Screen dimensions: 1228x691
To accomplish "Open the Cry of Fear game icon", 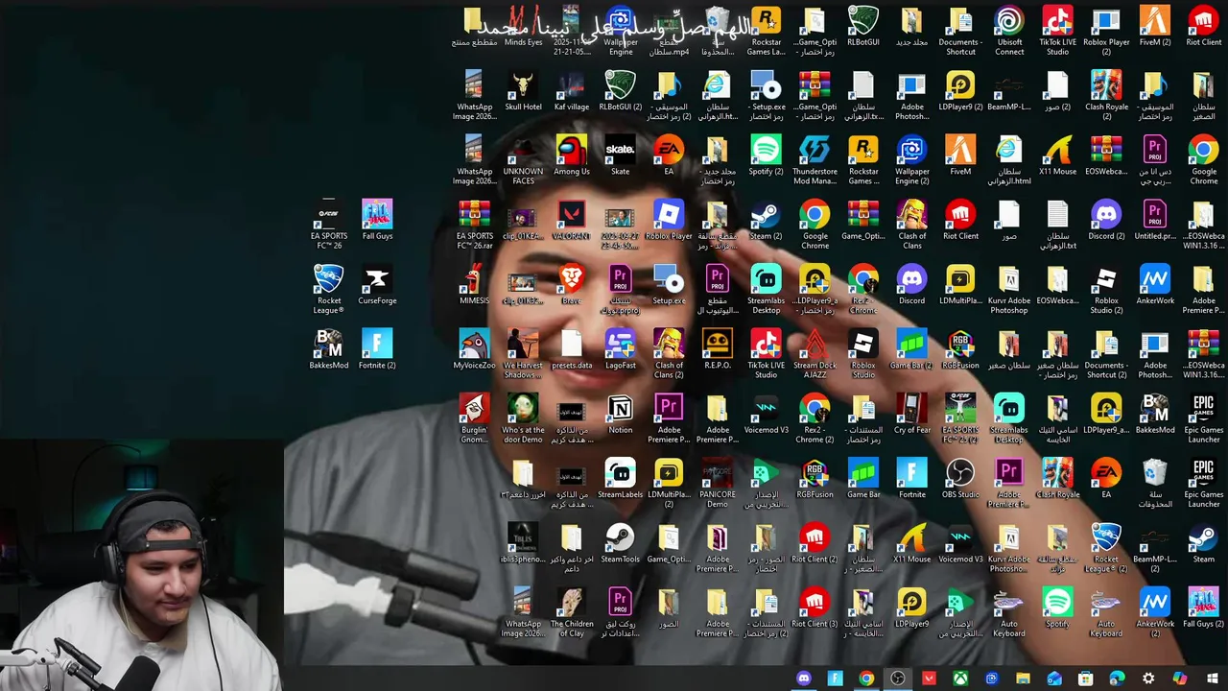I will pos(911,414).
